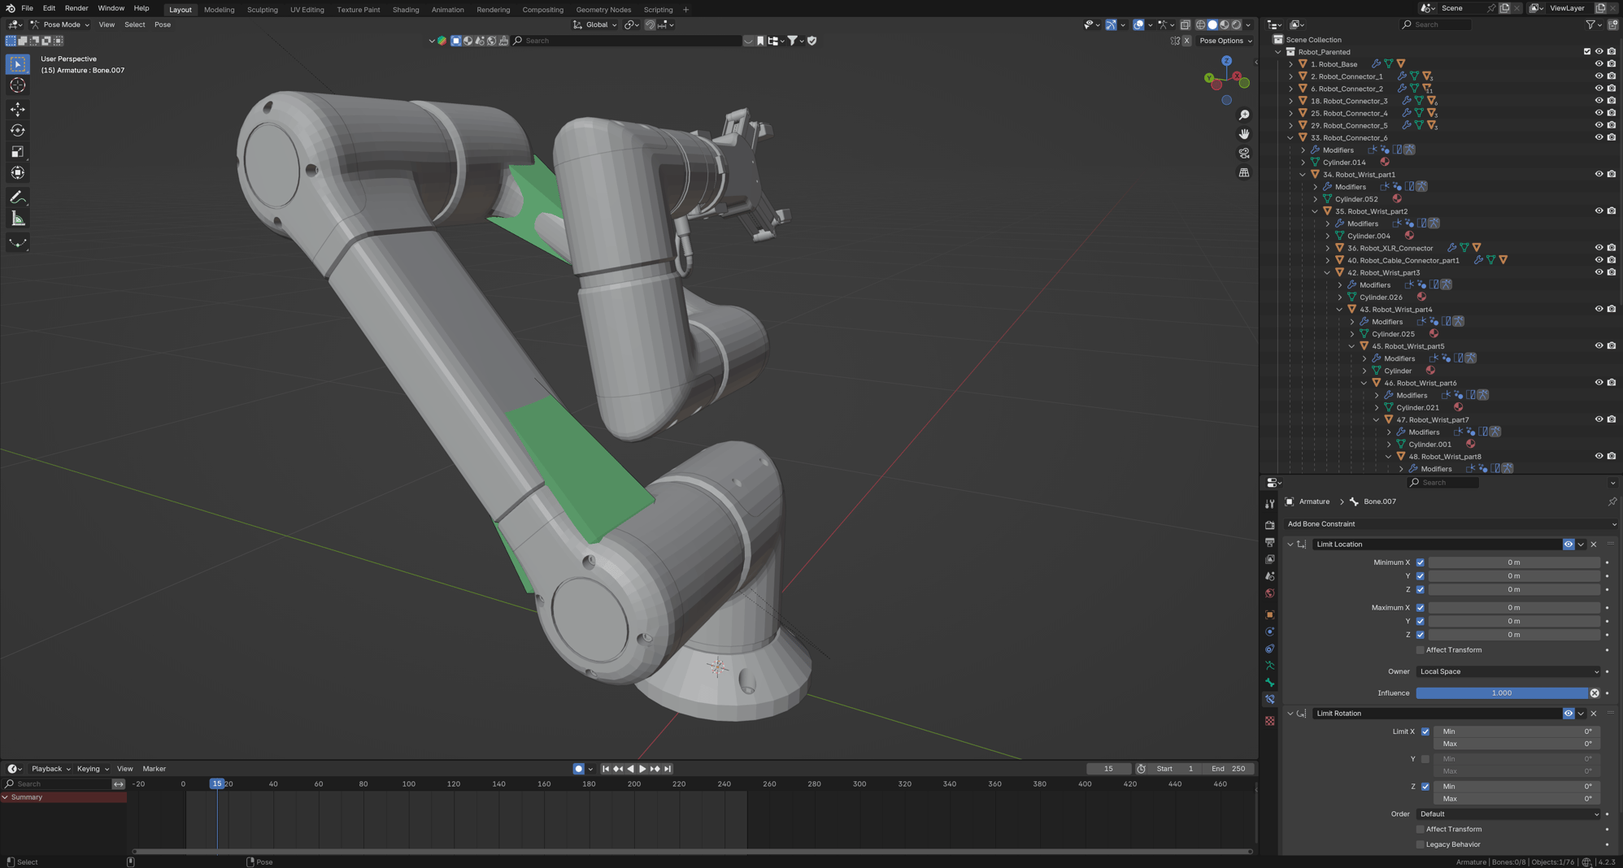1623x868 pixels.
Task: Switch to Rendered viewport shading
Action: click(x=1235, y=24)
